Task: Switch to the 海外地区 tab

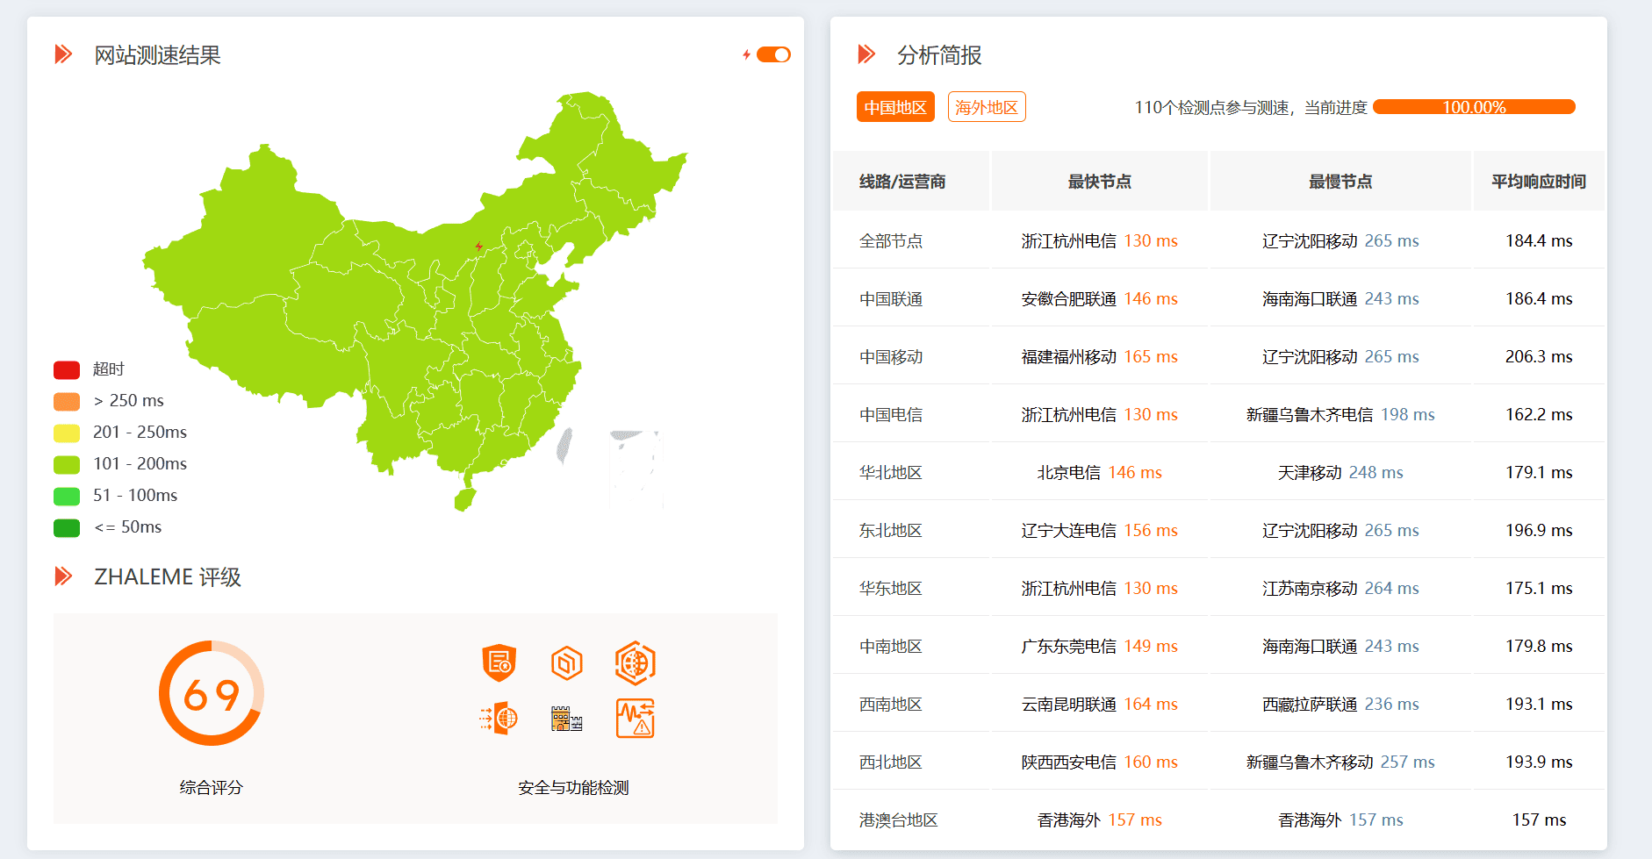Action: pos(986,107)
